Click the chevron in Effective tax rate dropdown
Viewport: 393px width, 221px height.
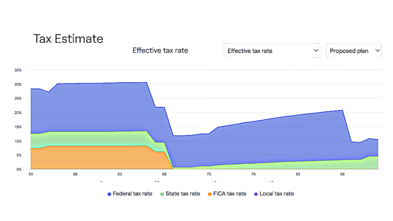316,51
